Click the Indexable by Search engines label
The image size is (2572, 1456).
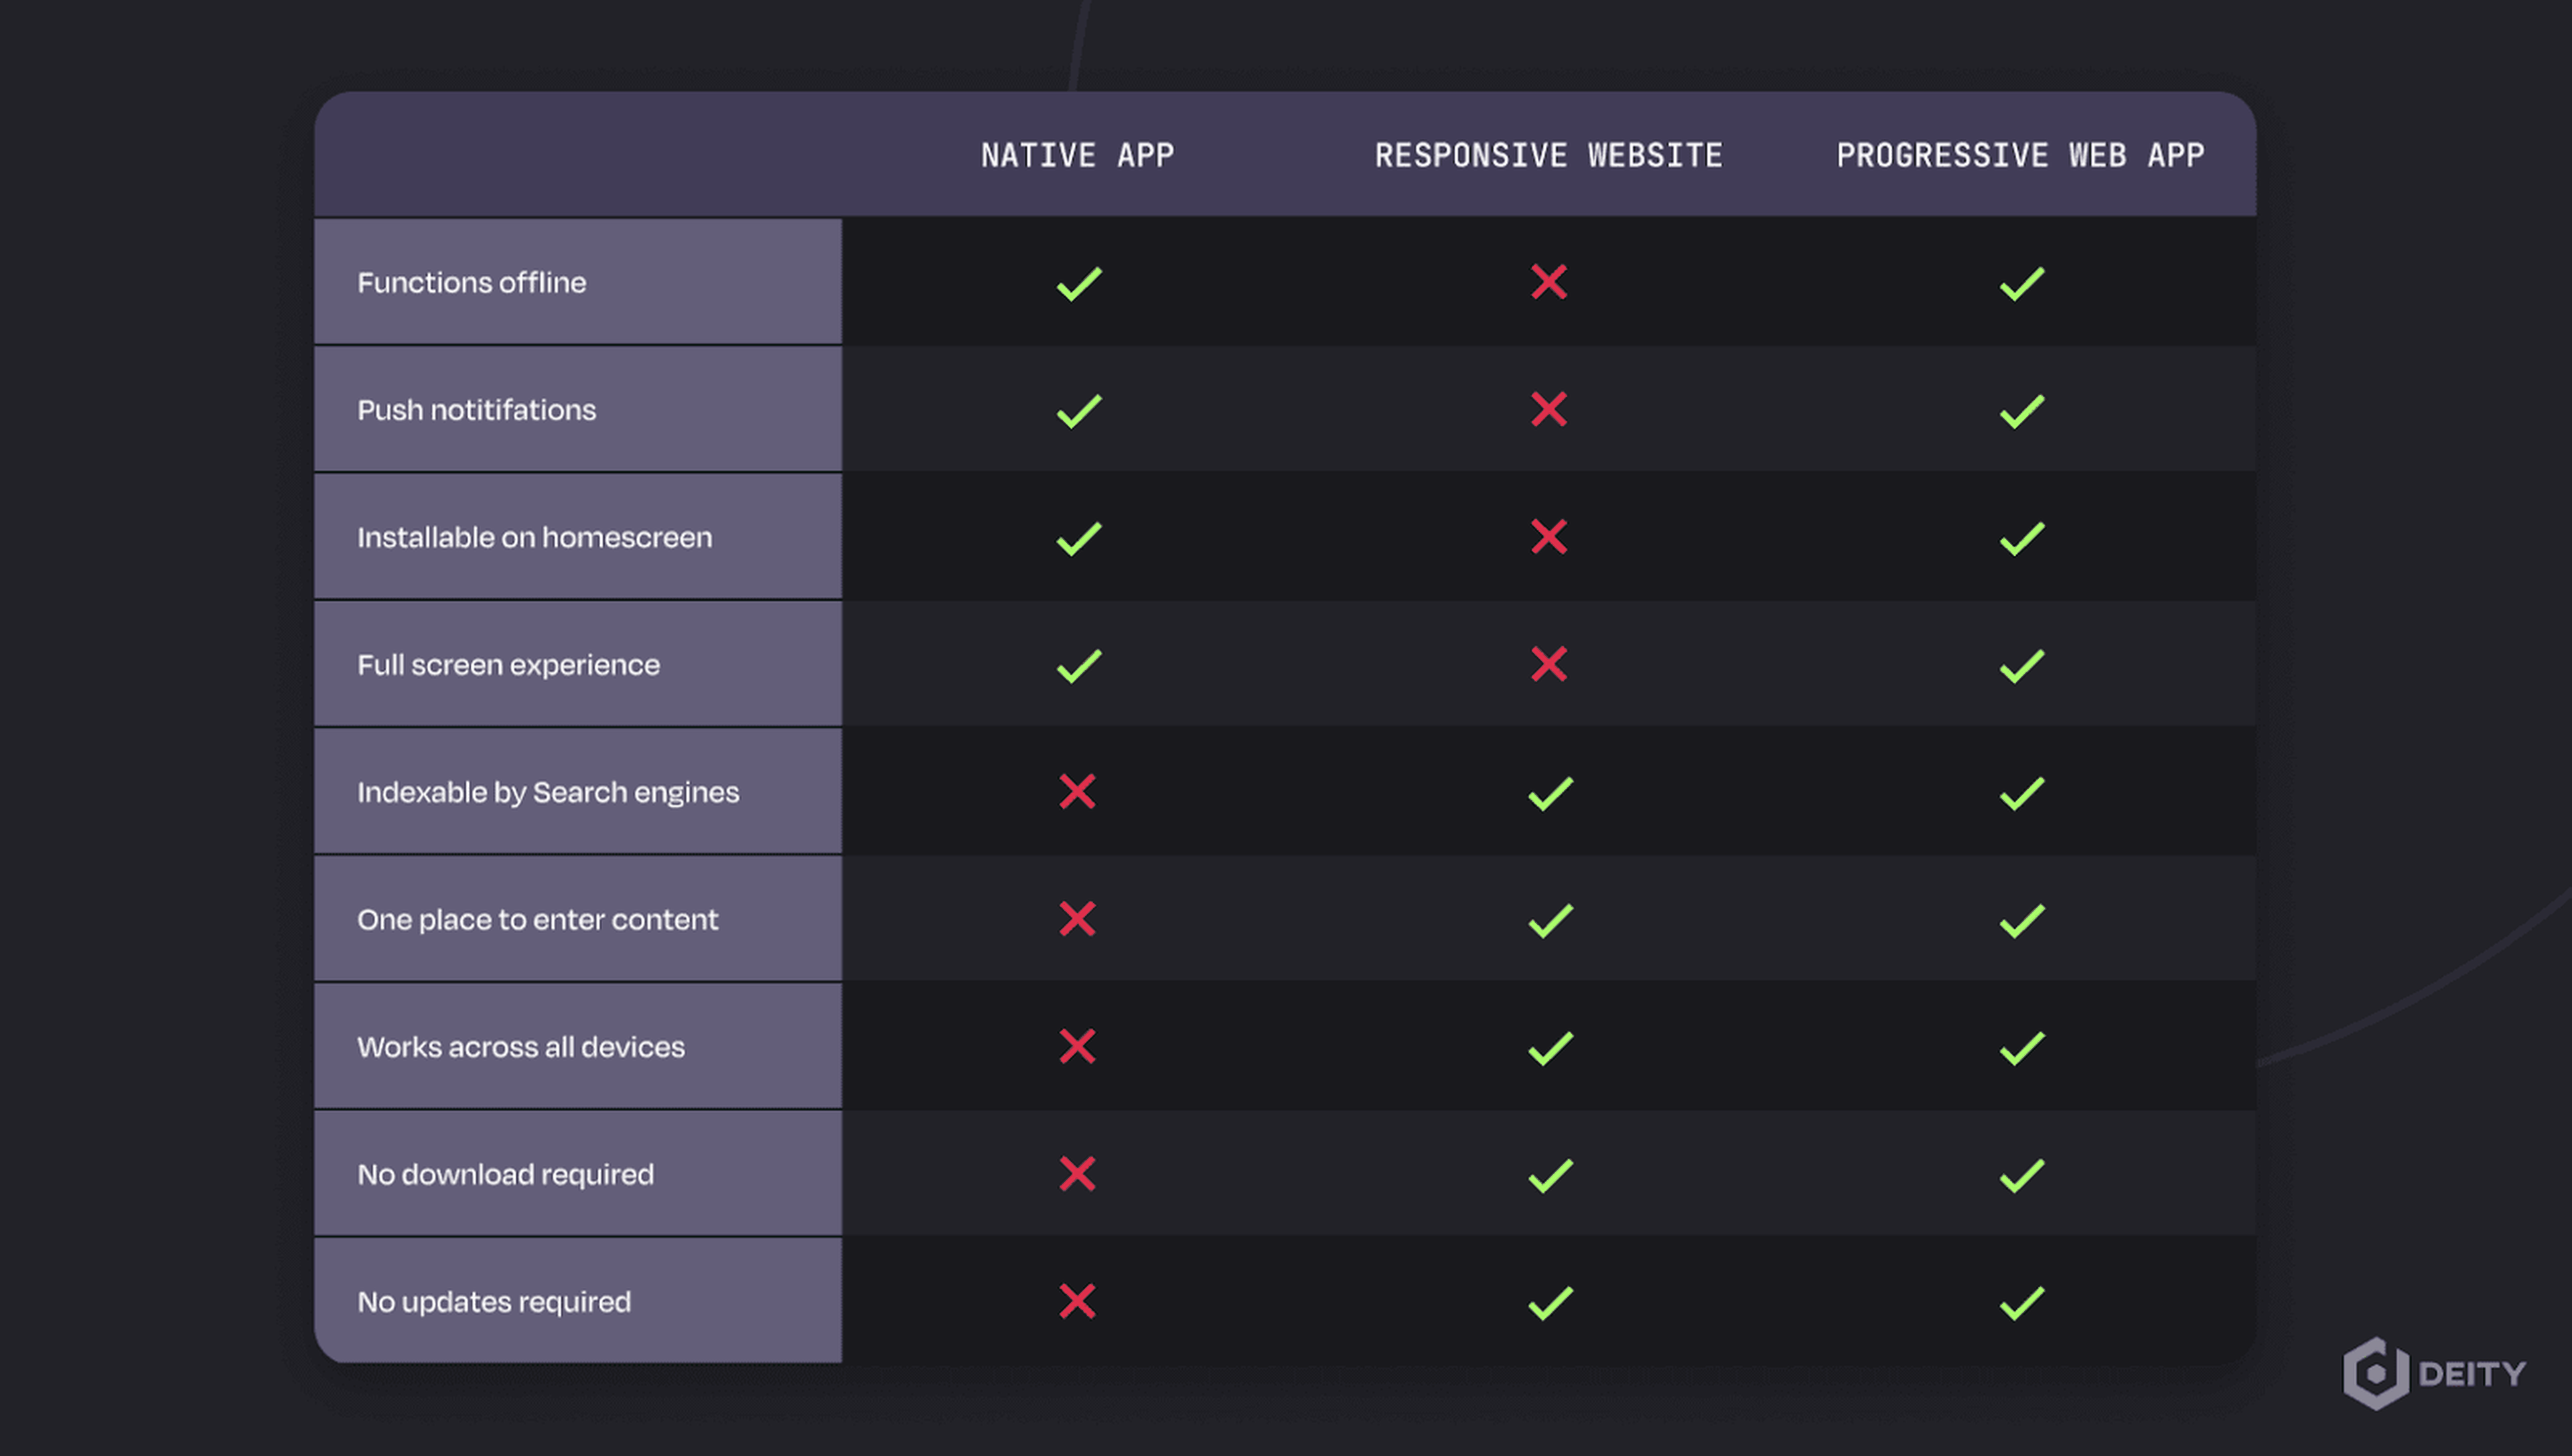548,792
